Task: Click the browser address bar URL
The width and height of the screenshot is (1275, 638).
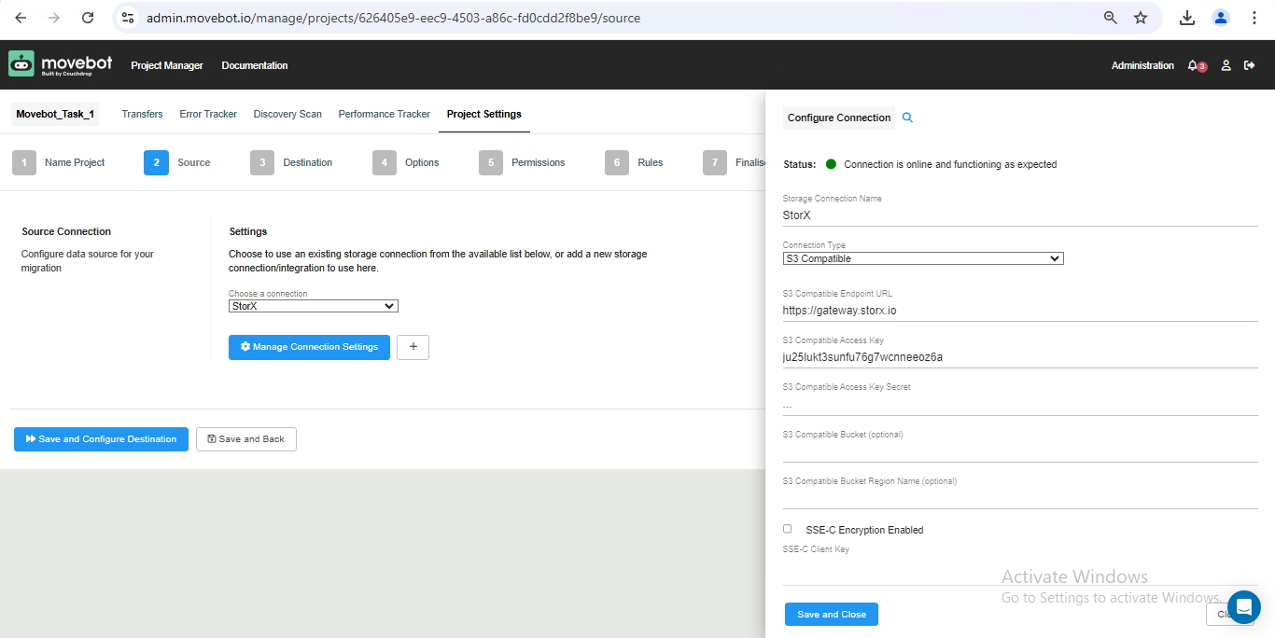Action: tap(393, 18)
